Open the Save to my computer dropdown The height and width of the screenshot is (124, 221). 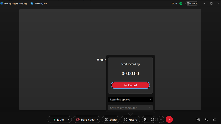coord(130,108)
